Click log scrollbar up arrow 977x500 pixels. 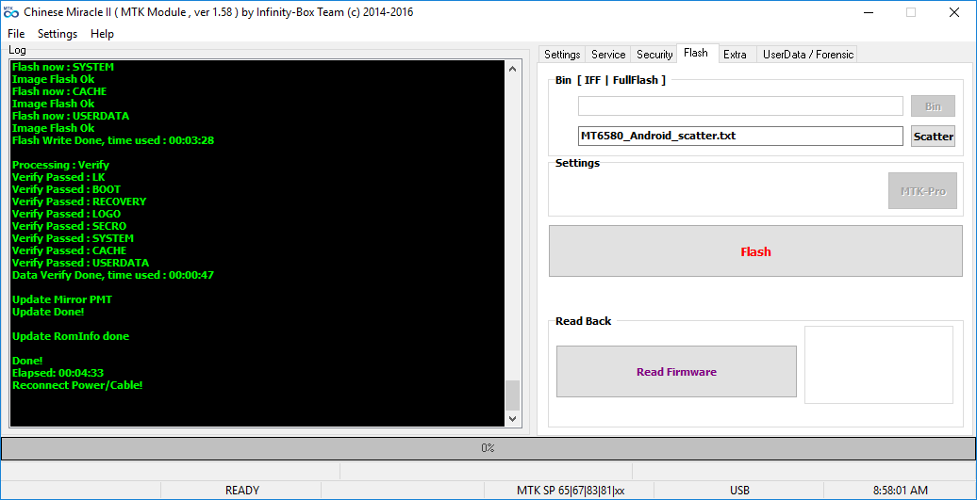click(x=512, y=69)
